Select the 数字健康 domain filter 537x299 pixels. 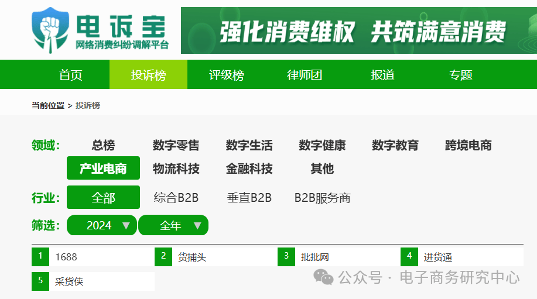(322, 145)
